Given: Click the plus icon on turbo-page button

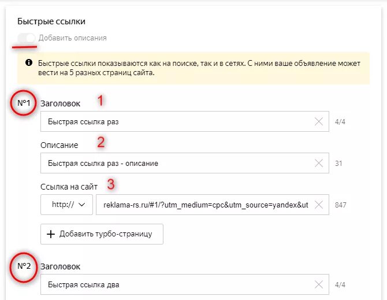Looking at the screenshot, I should (x=51, y=234).
